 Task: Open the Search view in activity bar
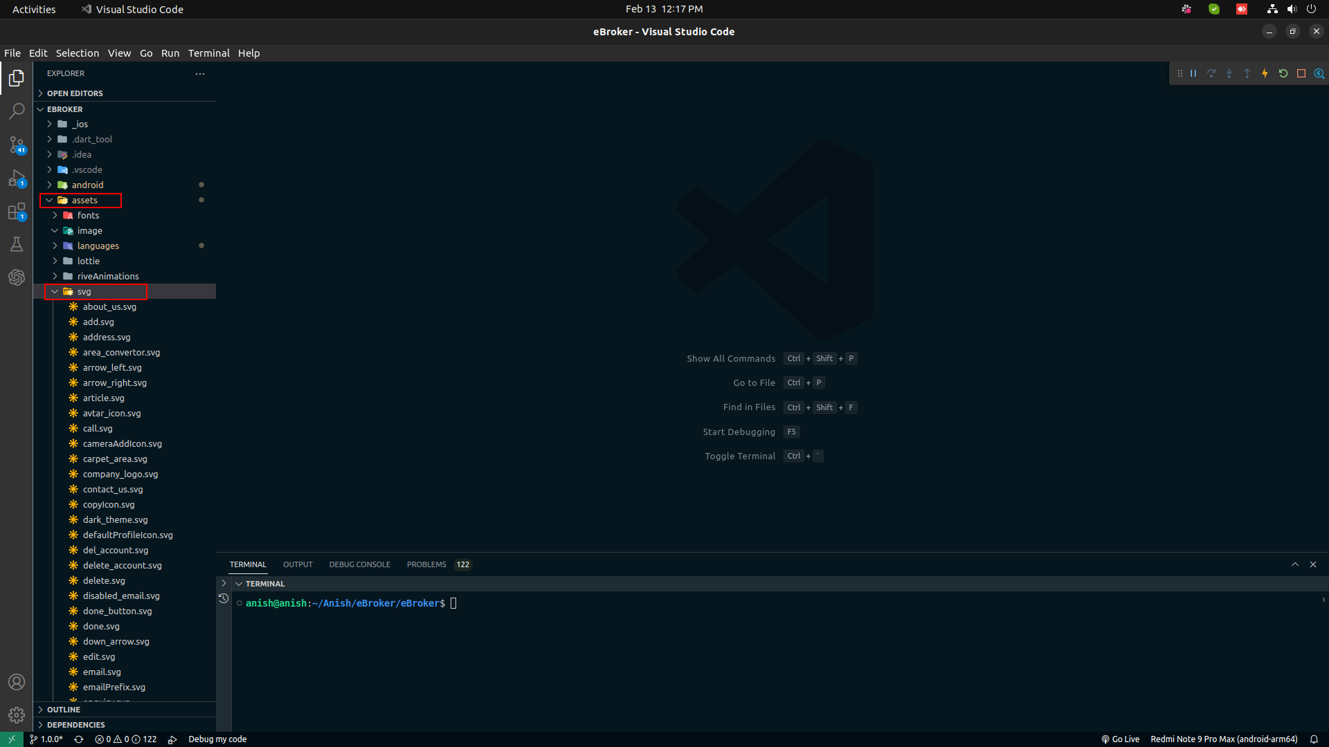tap(17, 111)
